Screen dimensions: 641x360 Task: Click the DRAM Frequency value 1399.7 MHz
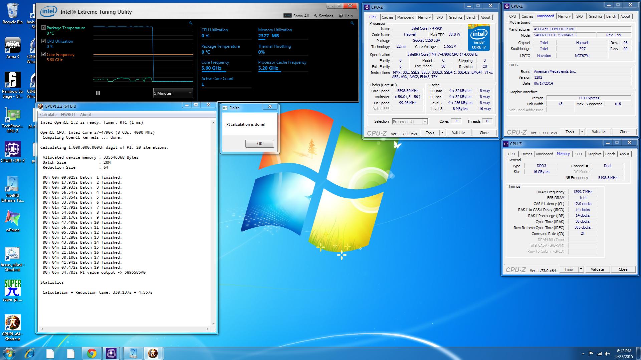[x=583, y=192]
